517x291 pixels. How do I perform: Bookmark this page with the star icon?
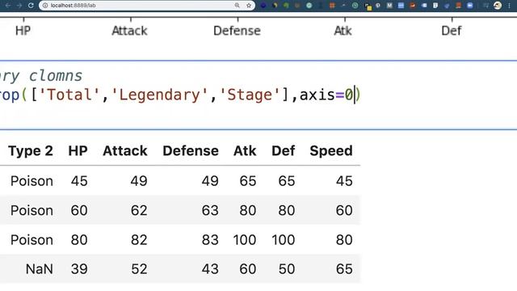pos(249,6)
